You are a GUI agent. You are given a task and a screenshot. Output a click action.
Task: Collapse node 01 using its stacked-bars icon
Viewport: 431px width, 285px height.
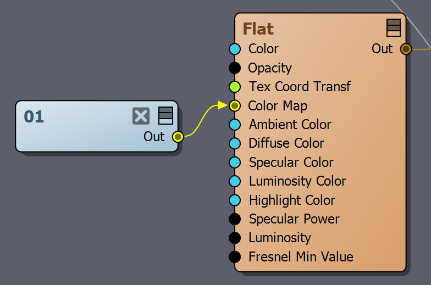(x=166, y=115)
